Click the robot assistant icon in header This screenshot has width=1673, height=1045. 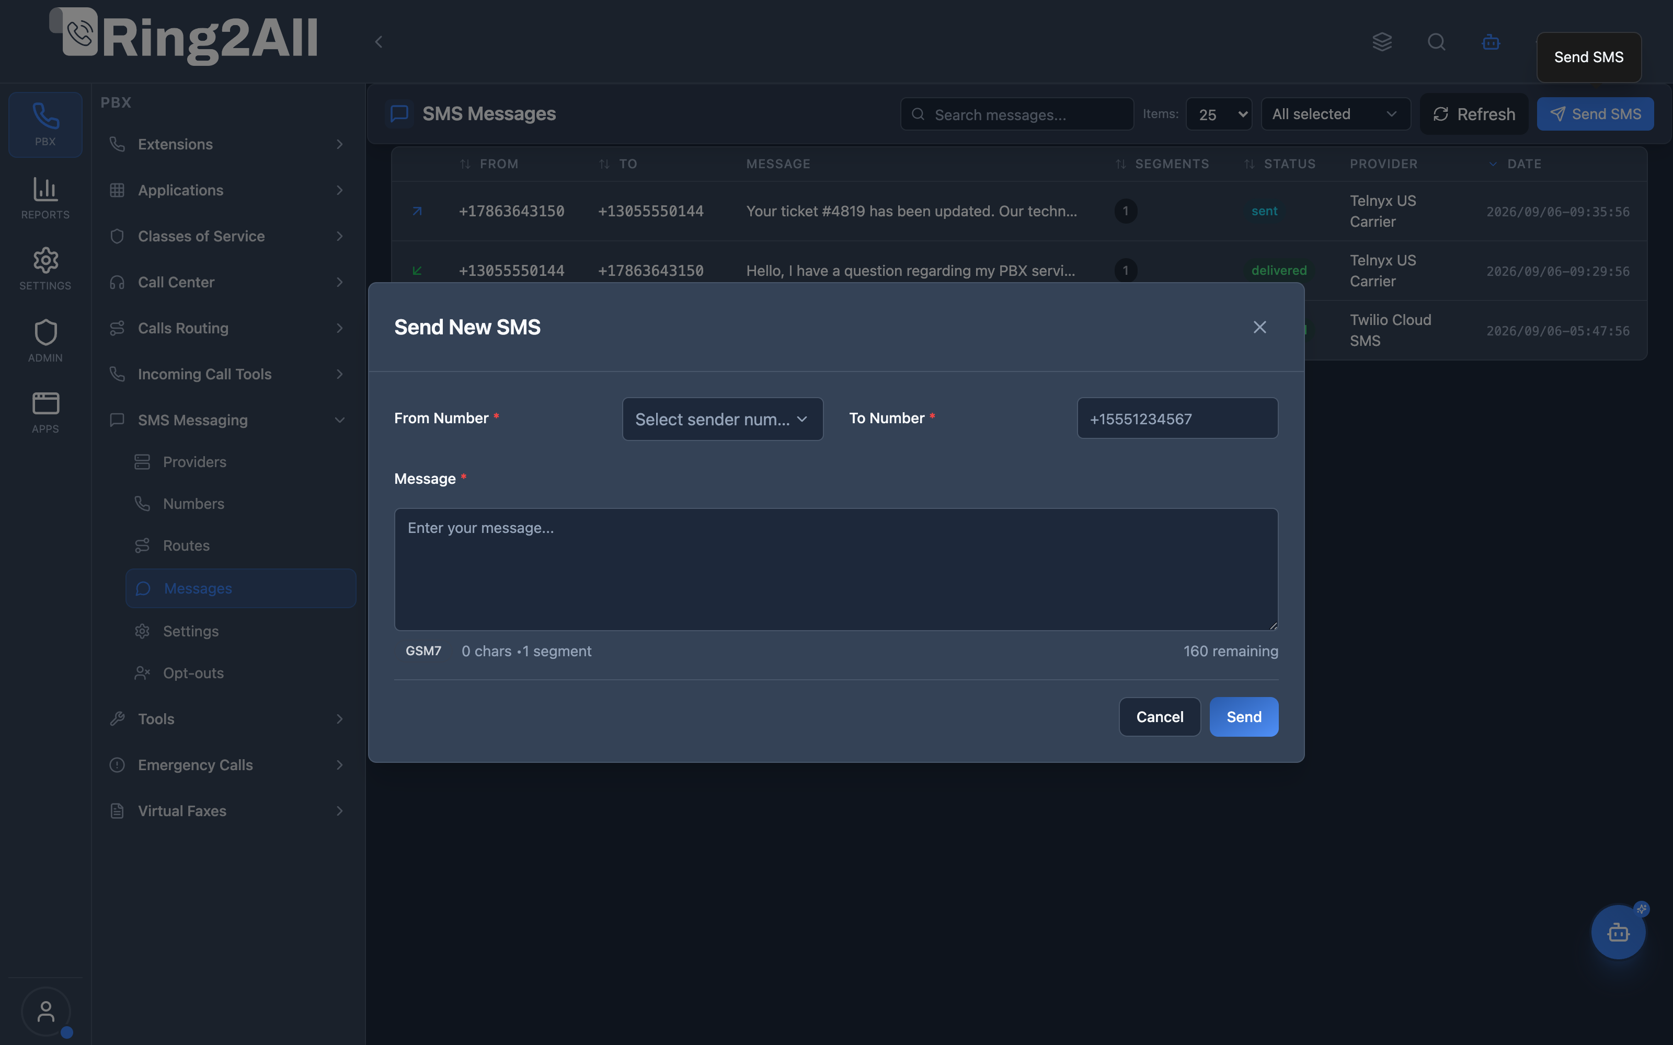(1491, 41)
